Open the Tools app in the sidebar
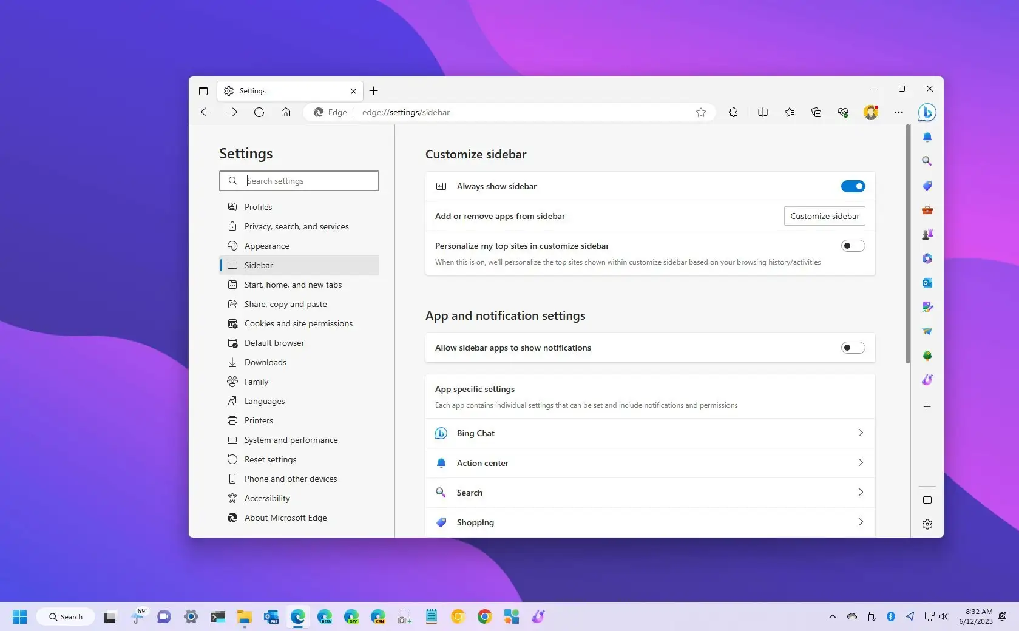The image size is (1019, 631). click(x=927, y=210)
